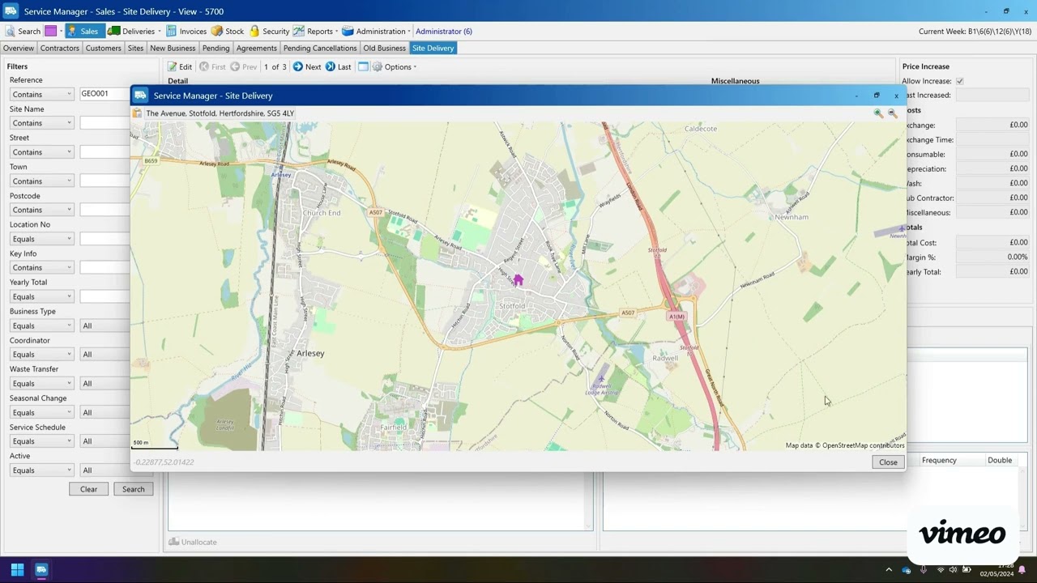Click the clipboard icon beside the address
The width and height of the screenshot is (1037, 583).
coord(137,113)
